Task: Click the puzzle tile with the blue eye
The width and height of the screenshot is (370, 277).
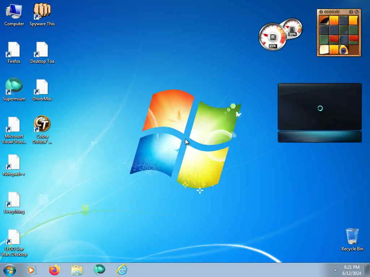Action: click(344, 50)
